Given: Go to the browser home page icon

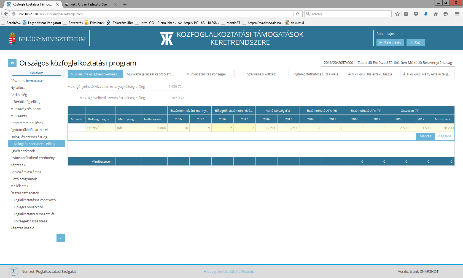Looking at the screenshot, I should [x=436, y=14].
